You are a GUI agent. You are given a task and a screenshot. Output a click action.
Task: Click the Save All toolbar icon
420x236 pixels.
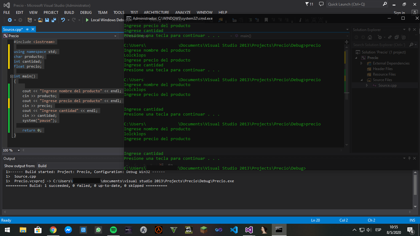(x=54, y=20)
